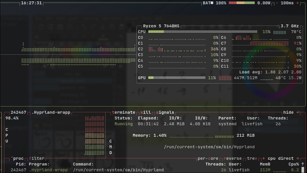Click the hide enter-arrow icon
307x173 pixels.
tap(298, 112)
